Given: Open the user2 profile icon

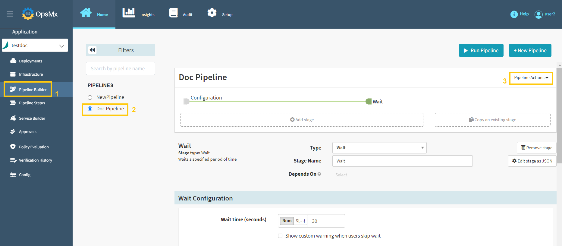Looking at the screenshot, I should pyautogui.click(x=538, y=14).
